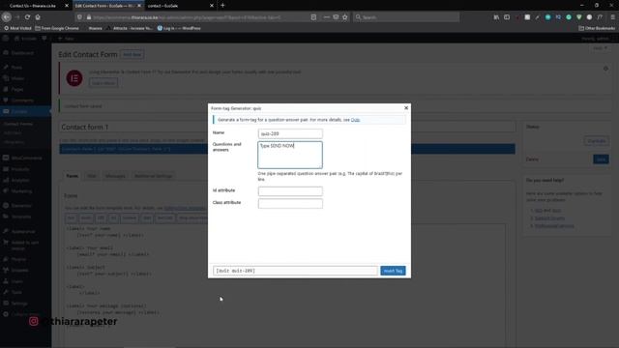Switch to the Additional Settings tab
Image resolution: width=619 pixels, height=348 pixels.
[153, 176]
